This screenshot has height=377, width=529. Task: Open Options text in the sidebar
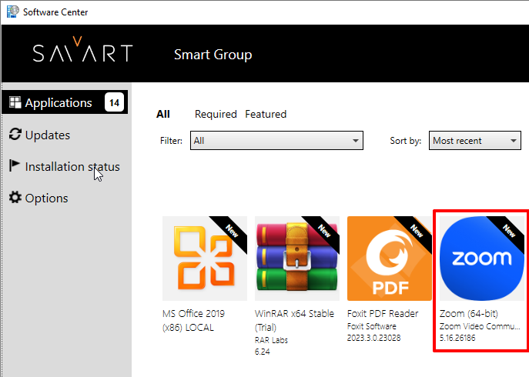tap(47, 199)
